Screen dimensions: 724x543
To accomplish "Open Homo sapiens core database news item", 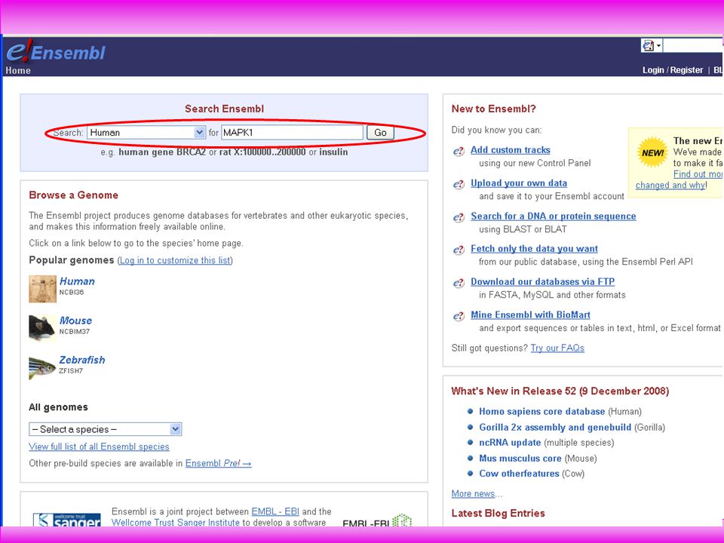I will point(541,412).
